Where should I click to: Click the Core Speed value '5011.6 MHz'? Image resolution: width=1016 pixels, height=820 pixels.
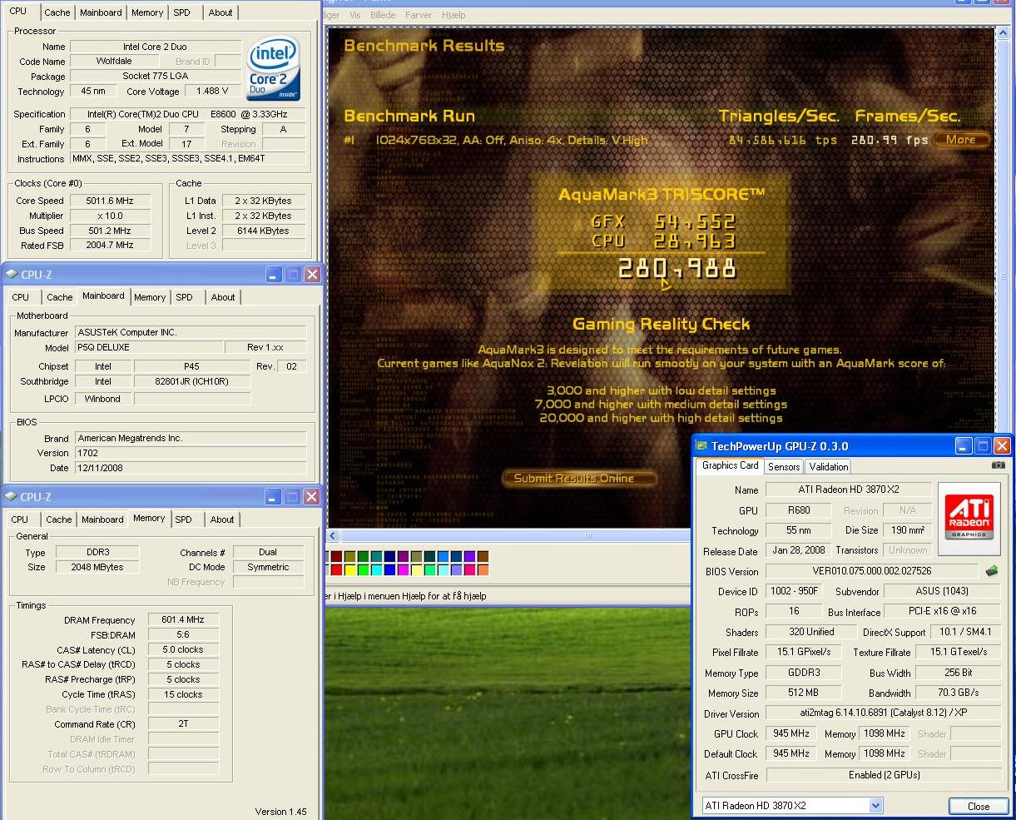110,201
